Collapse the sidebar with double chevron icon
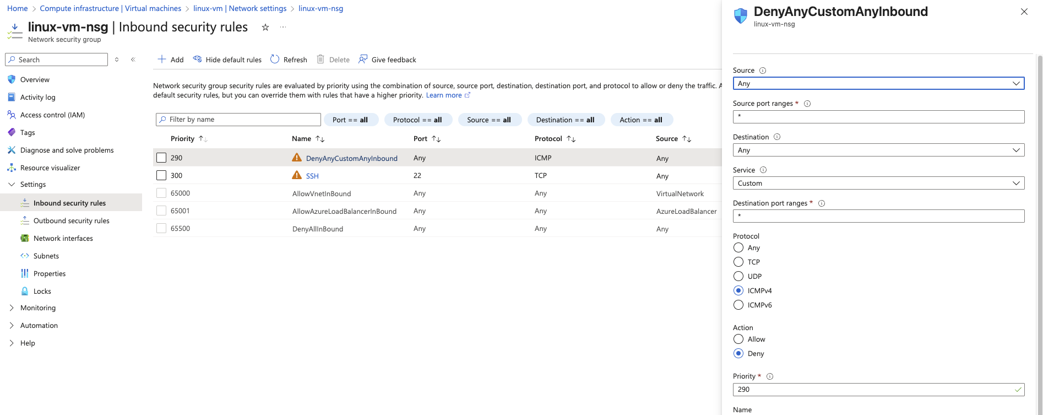Image resolution: width=1043 pixels, height=415 pixels. point(133,60)
